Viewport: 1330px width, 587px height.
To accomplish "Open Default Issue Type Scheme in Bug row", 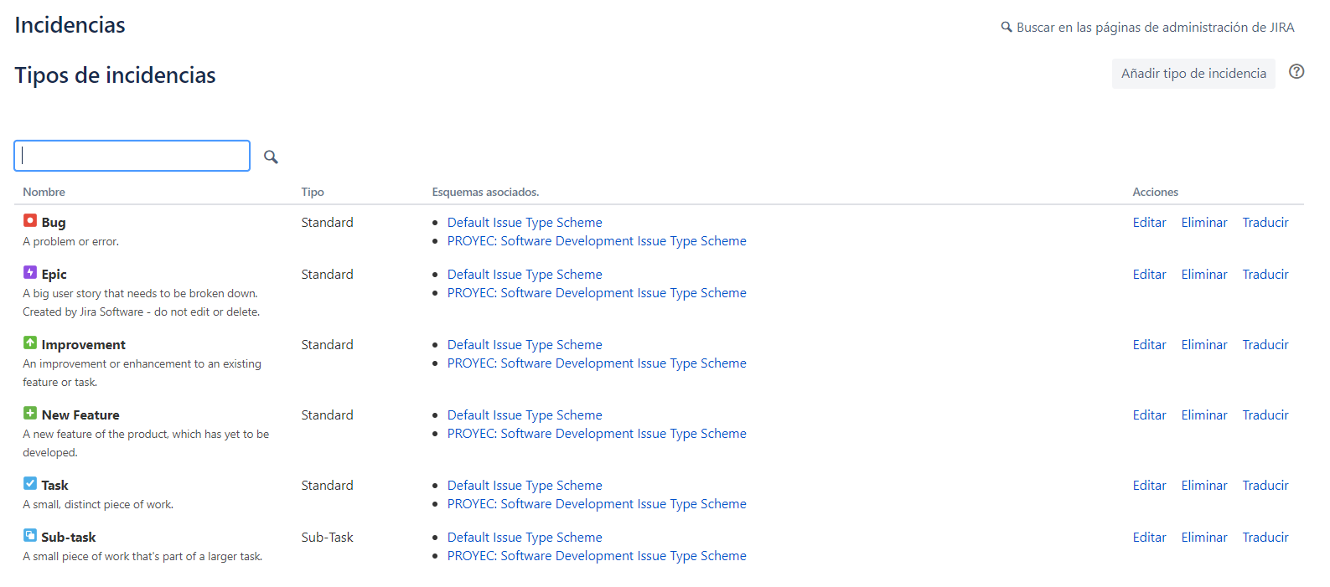I will [x=525, y=223].
